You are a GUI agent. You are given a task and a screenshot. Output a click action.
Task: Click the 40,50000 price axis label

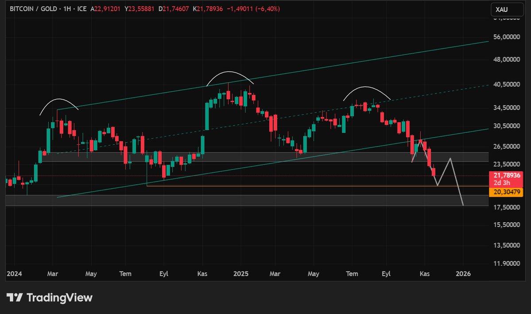506,84
